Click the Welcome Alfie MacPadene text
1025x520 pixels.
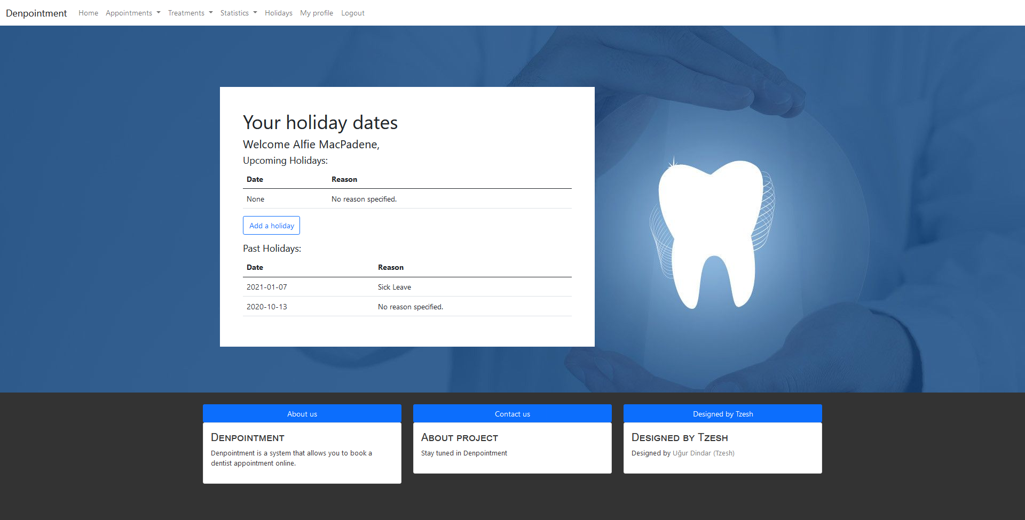pyautogui.click(x=311, y=145)
